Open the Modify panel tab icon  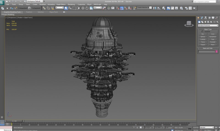coord(202,18)
